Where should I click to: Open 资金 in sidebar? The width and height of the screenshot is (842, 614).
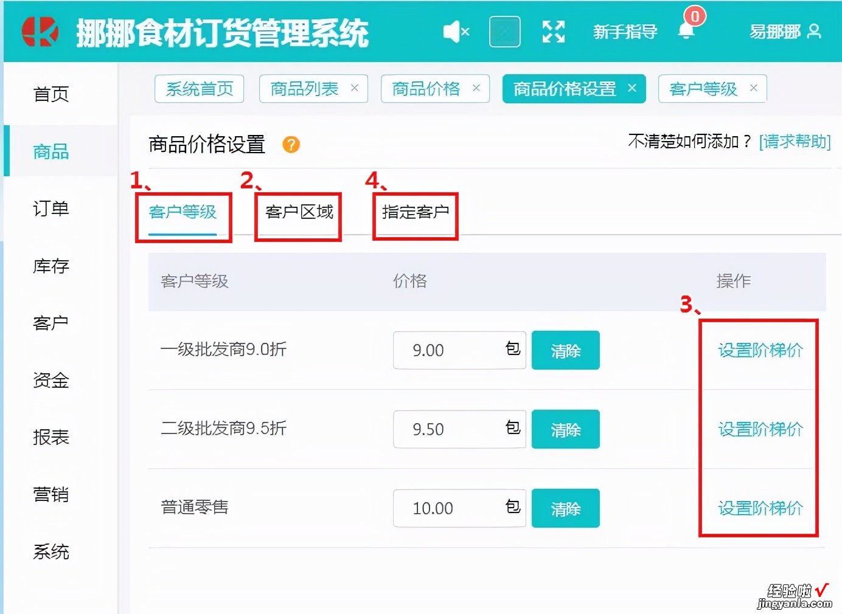[51, 380]
